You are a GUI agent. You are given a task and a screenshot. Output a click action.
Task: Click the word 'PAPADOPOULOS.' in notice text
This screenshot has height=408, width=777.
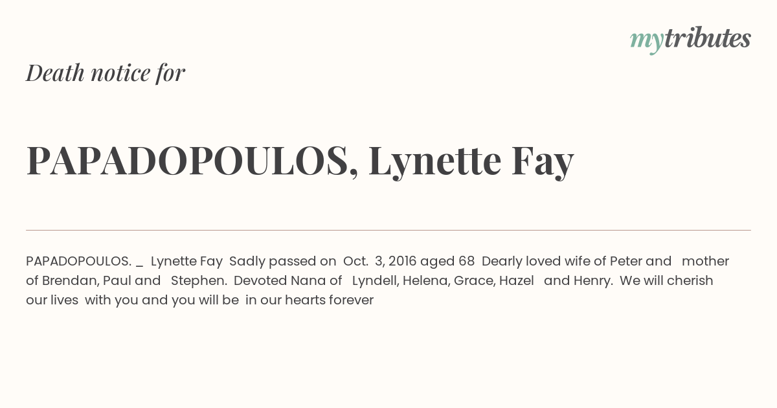78,261
